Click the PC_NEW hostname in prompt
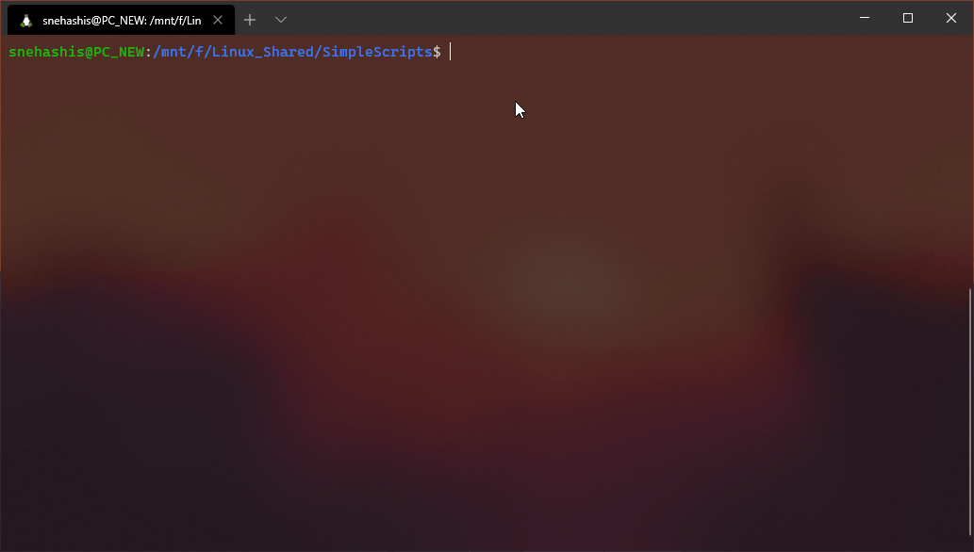Image resolution: width=974 pixels, height=552 pixels. tap(119, 52)
